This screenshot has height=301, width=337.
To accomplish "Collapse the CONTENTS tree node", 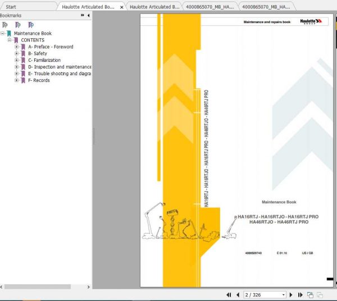I will tap(10, 40).
